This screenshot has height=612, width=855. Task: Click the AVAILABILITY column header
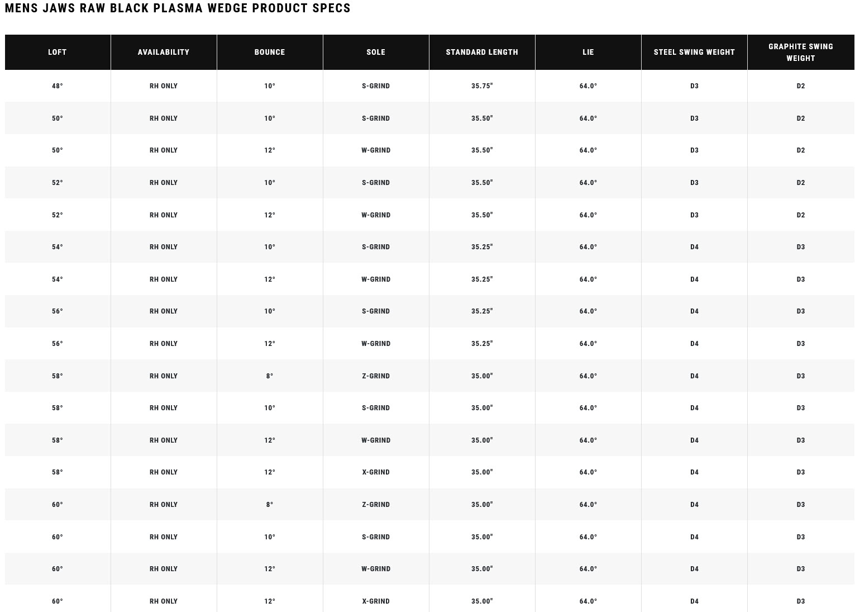pyautogui.click(x=164, y=52)
